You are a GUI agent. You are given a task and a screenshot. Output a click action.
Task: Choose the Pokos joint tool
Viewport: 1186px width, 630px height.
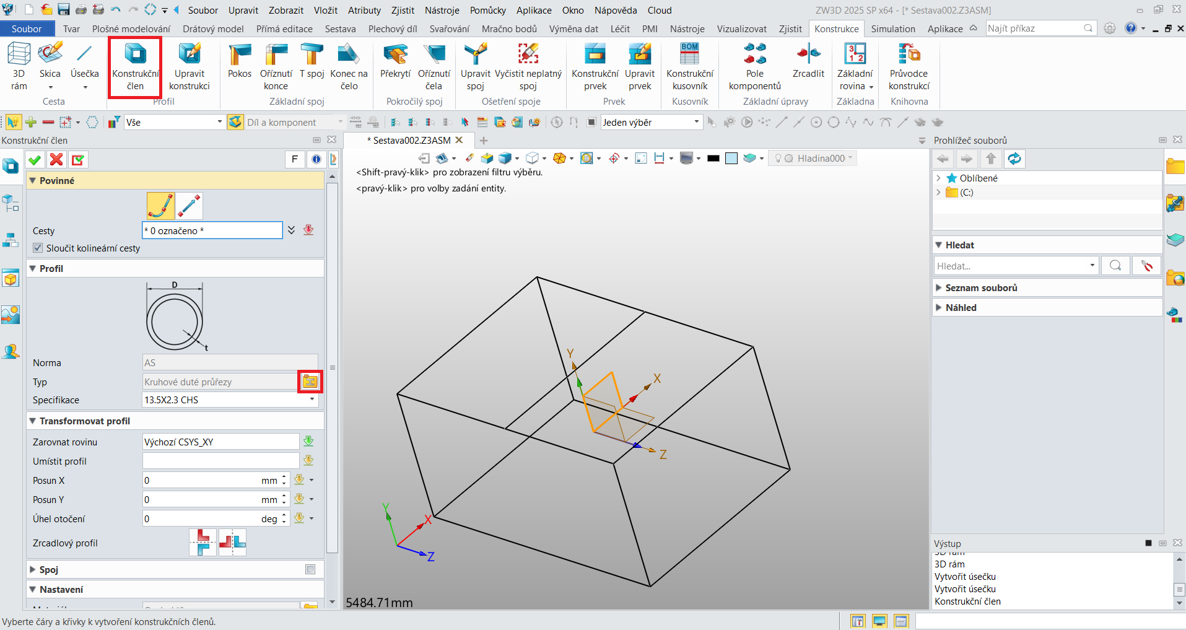[240, 61]
